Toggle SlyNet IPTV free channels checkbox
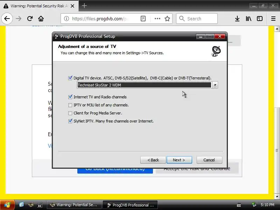The height and width of the screenshot is (210, 280). (x=70, y=121)
